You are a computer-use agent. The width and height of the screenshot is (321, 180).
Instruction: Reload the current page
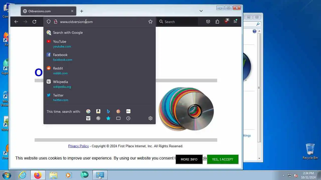click(x=34, y=22)
